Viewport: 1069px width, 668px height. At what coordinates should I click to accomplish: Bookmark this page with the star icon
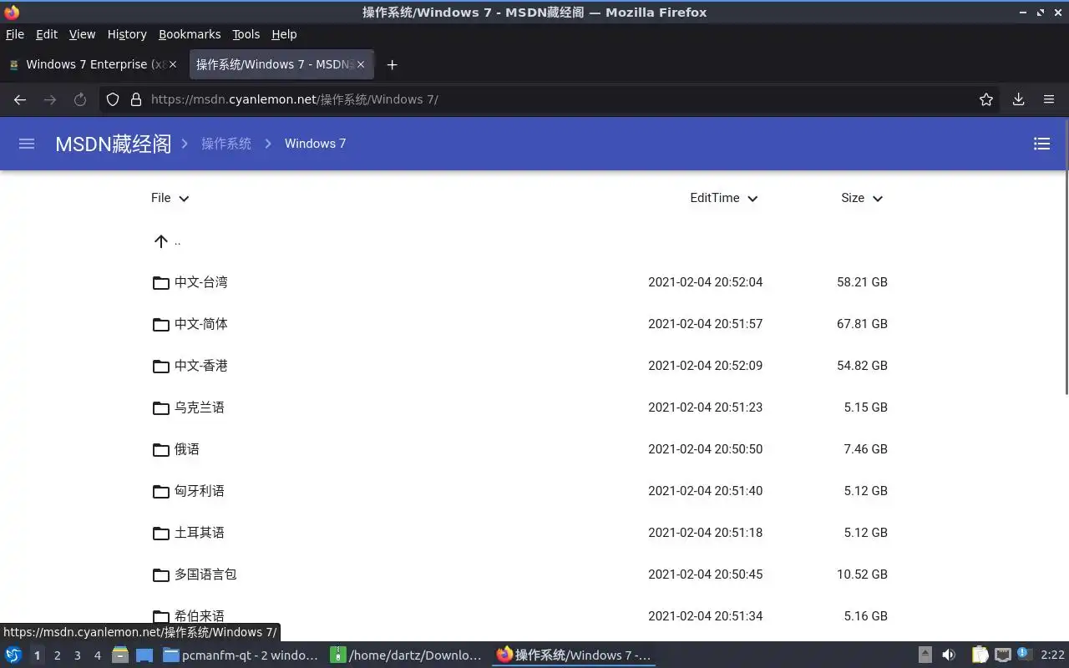986,99
